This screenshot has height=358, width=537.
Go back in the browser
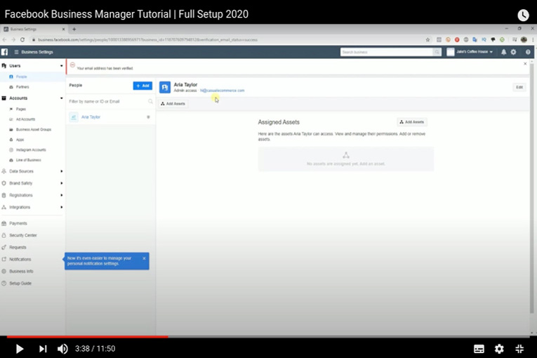(4, 40)
